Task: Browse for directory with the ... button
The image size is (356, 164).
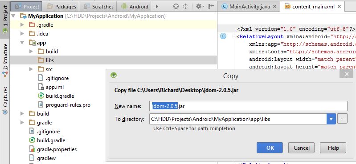Action: 342,119
